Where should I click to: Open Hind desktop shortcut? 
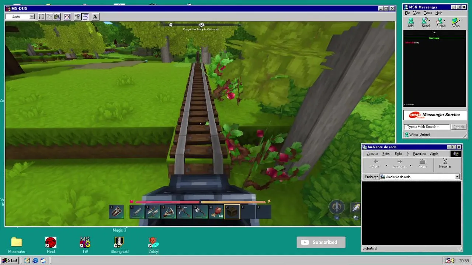point(51,245)
